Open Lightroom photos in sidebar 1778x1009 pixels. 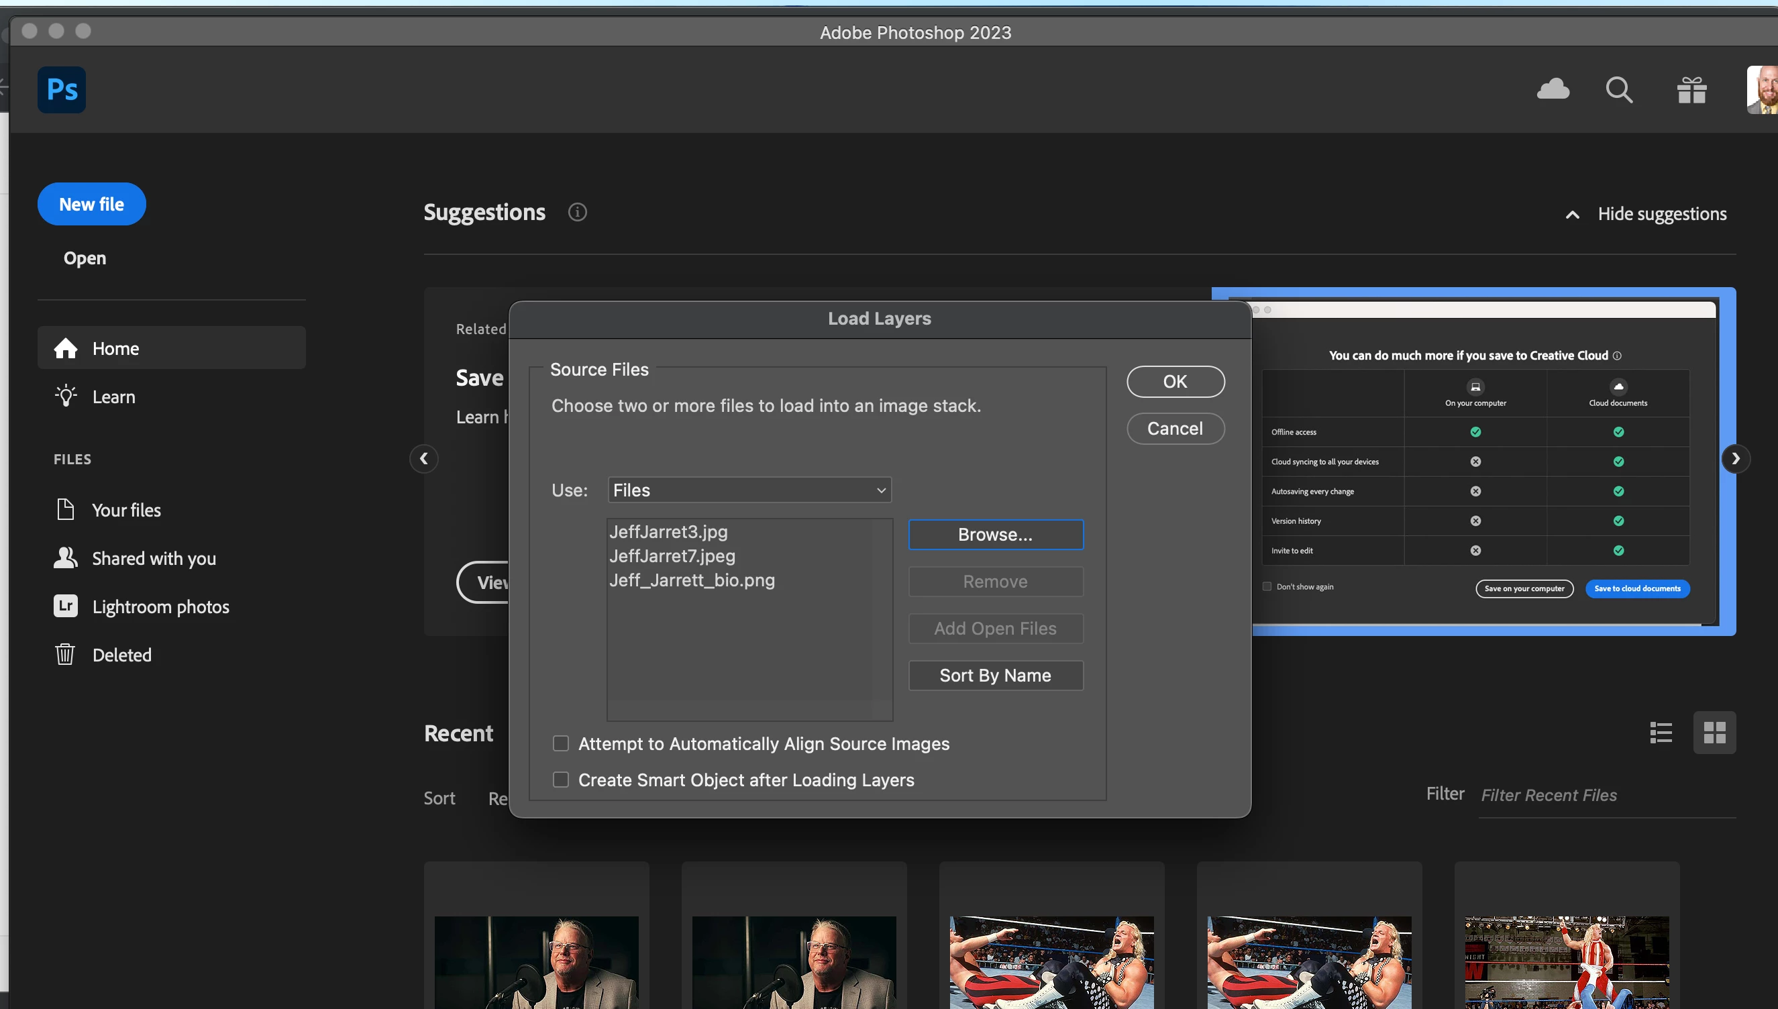160,606
